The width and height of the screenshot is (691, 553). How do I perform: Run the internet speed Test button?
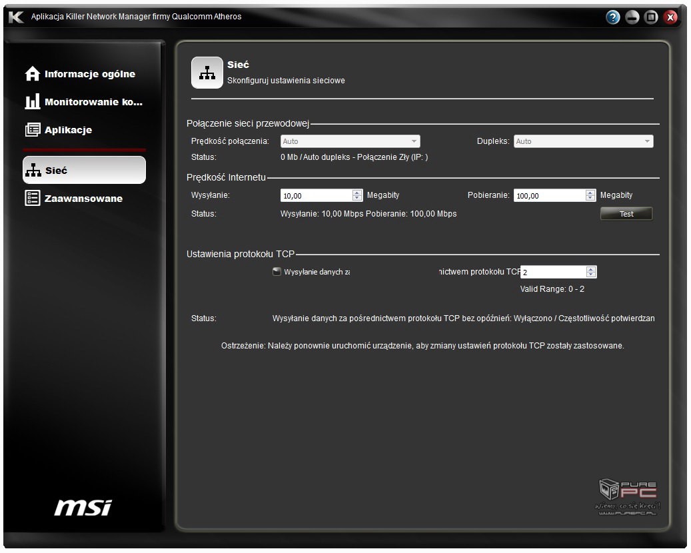pyautogui.click(x=626, y=214)
